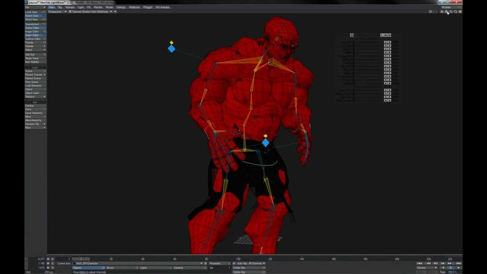Click the Properties button
The width and height of the screenshot is (487, 274).
219,263
